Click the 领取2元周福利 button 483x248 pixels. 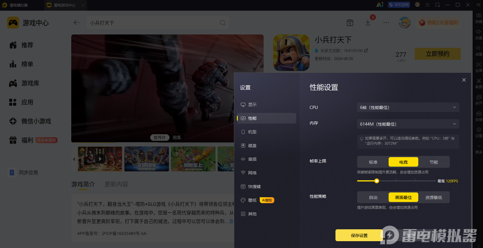point(439,23)
